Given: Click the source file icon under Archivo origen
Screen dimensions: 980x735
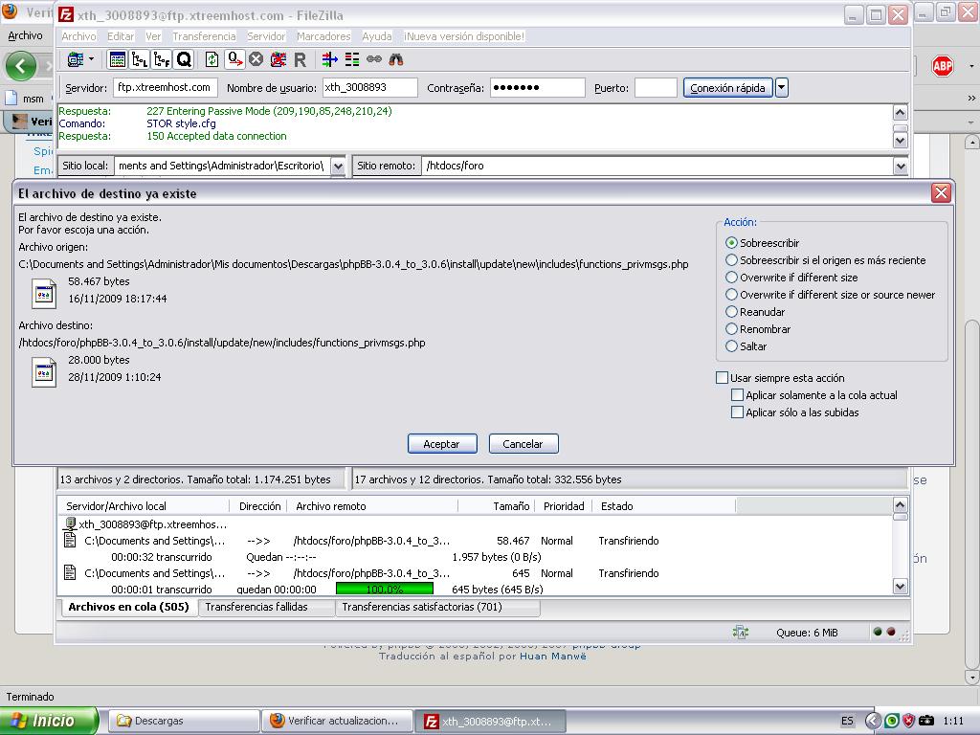Looking at the screenshot, I should [x=44, y=293].
